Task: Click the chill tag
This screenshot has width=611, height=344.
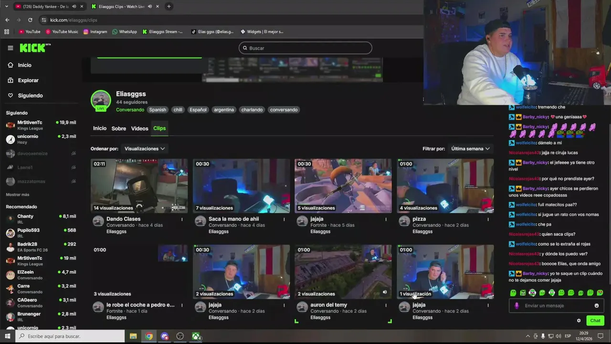Action: [x=178, y=110]
